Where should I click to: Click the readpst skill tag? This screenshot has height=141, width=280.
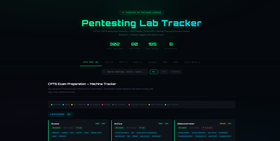pyautogui.click(x=64, y=133)
